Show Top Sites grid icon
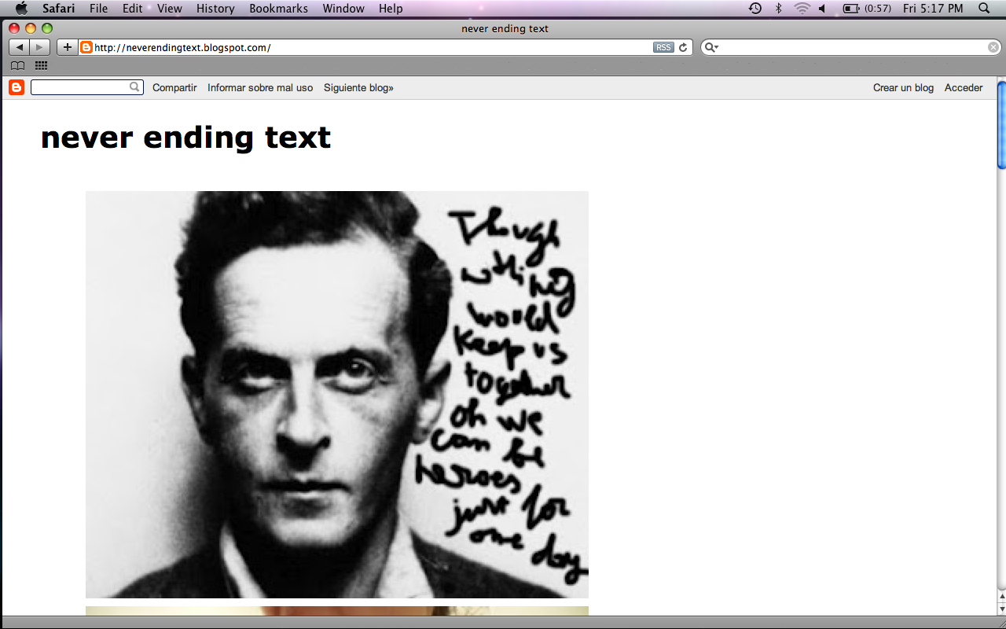 point(41,66)
